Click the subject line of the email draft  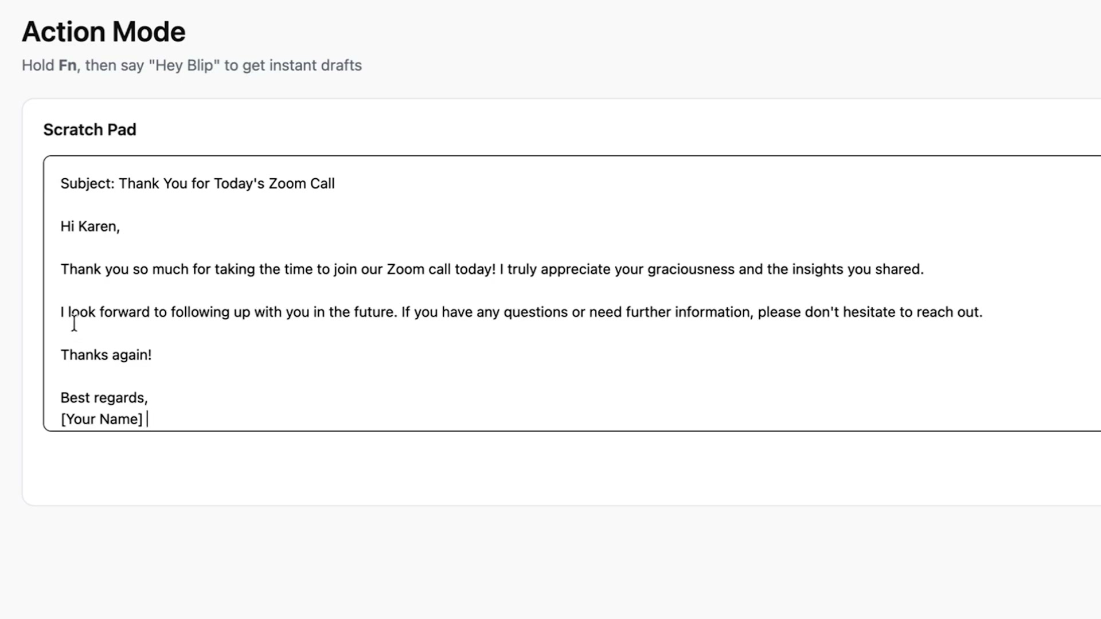click(197, 183)
